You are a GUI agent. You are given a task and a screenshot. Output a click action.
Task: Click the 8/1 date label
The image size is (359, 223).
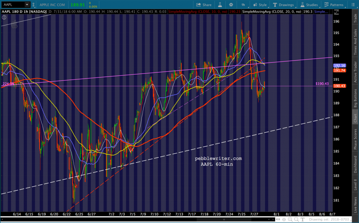[276, 214]
